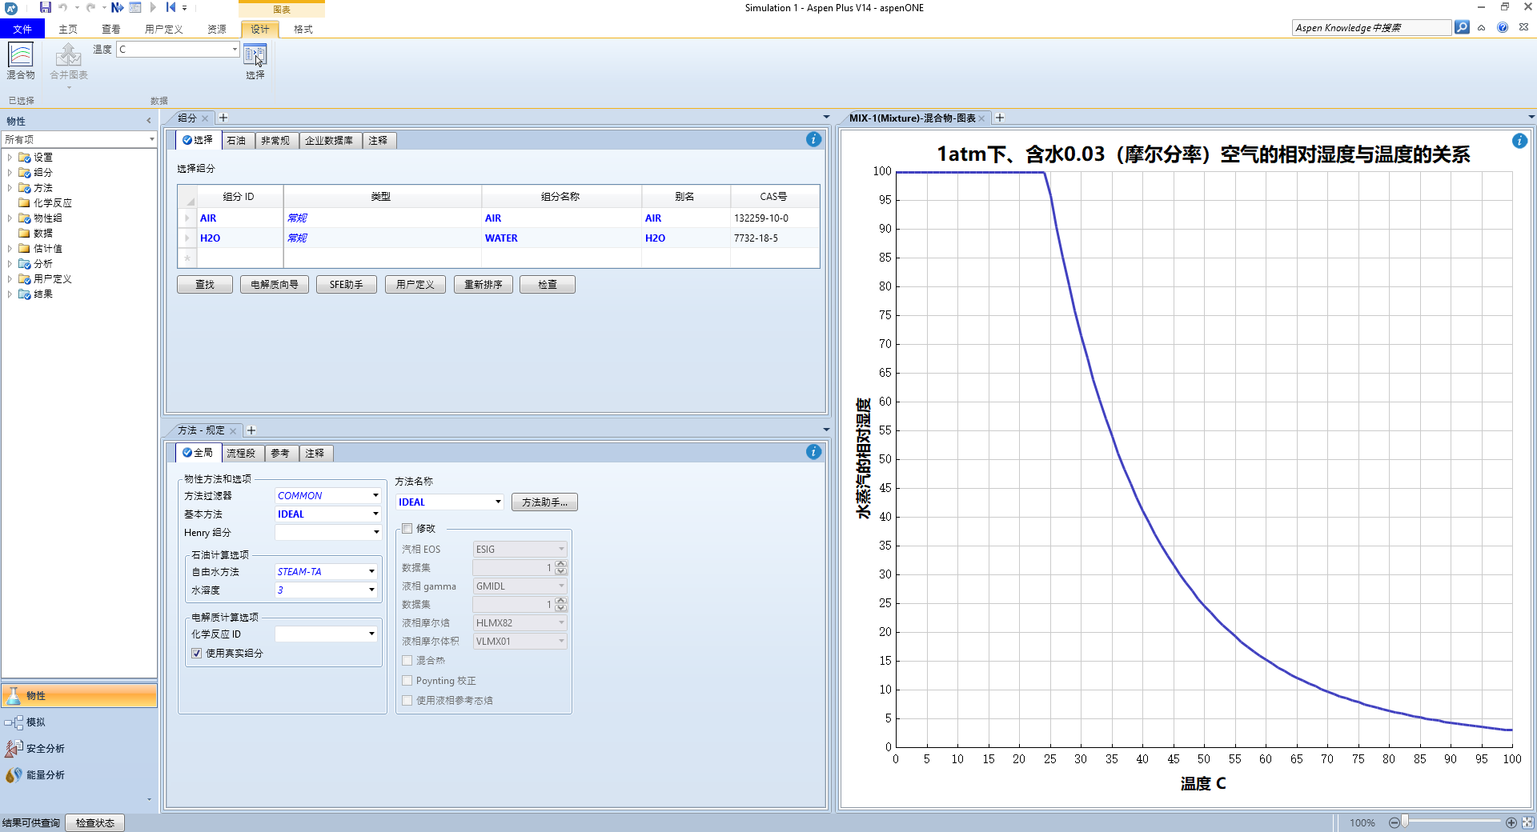Screen dimensions: 1537x832
Task: Open the Control Panel icon in quick toolbar
Action: (x=135, y=7)
